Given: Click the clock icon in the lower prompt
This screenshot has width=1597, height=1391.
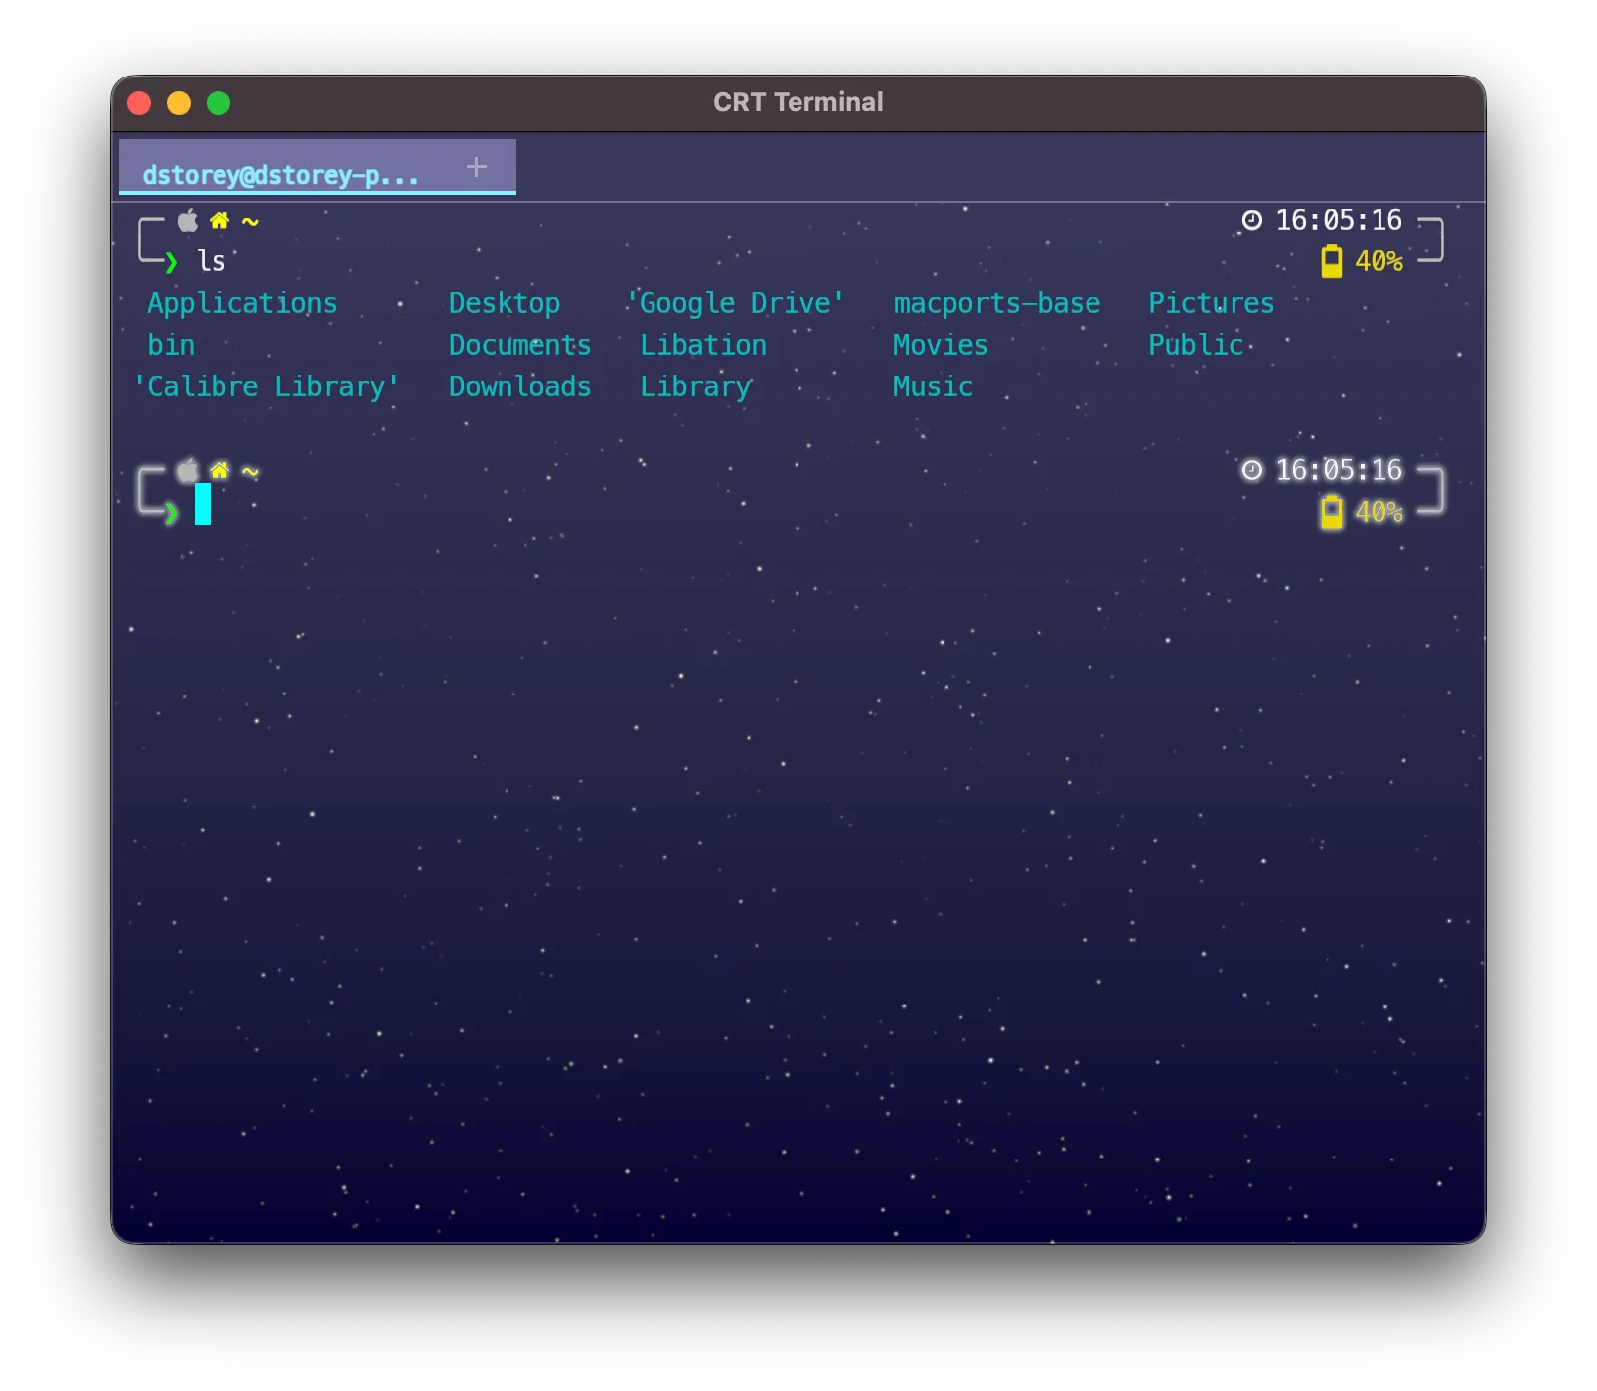Looking at the screenshot, I should coord(1251,470).
